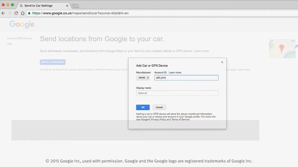Click the 'Add Car or GPS Device' dialog title
Viewport: 298px width, 167px height.
pos(152,65)
